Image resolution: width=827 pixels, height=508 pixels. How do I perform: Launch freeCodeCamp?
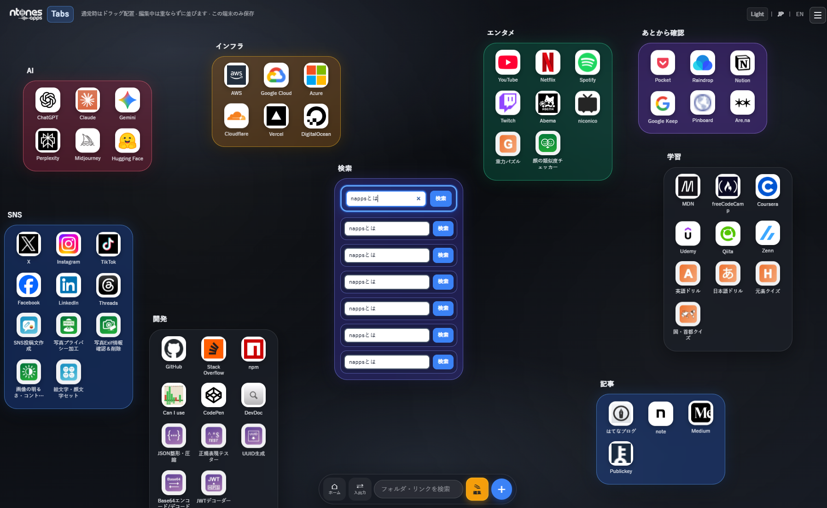coord(728,187)
